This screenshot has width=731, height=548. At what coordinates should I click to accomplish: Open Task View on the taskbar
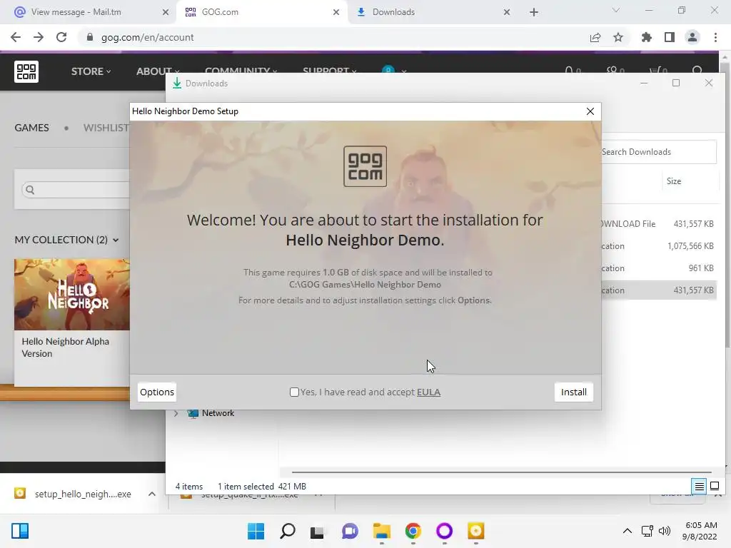click(x=318, y=531)
